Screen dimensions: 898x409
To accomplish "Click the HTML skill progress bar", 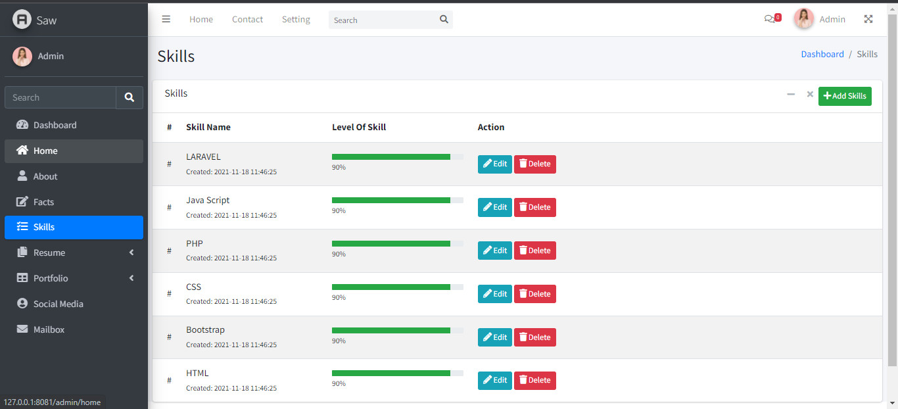I will [398, 373].
